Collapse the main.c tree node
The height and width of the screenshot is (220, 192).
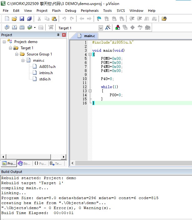(x=23, y=60)
